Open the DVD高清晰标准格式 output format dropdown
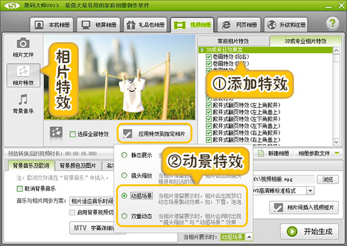The width and height of the screenshot is (347, 246). tap(310, 191)
